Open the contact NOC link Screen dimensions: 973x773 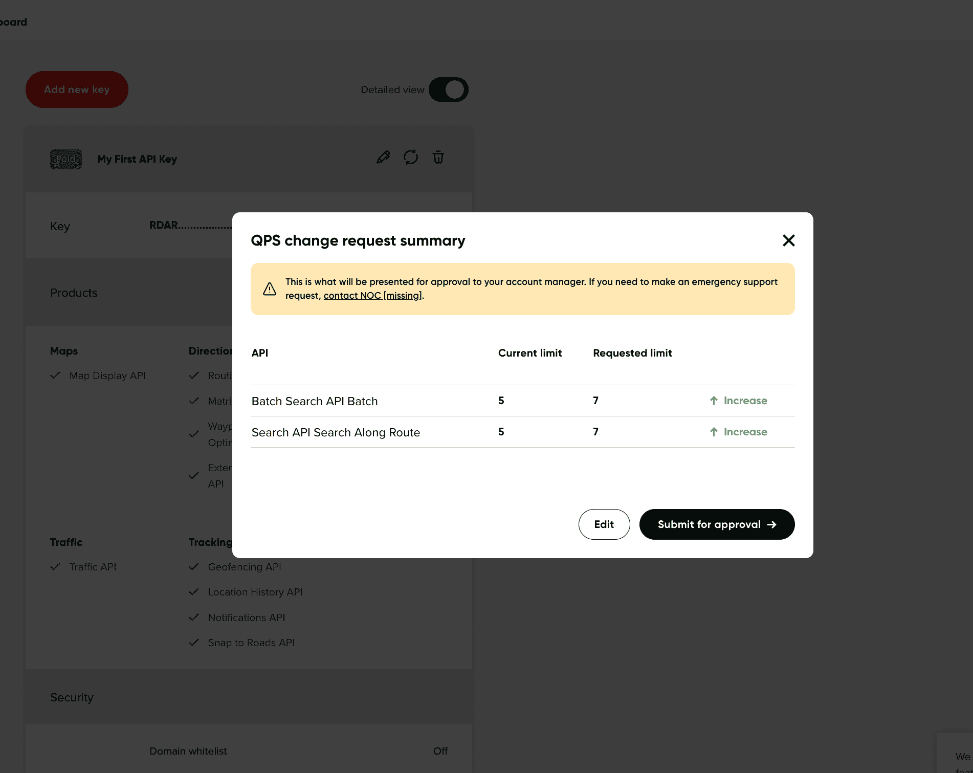coord(372,296)
